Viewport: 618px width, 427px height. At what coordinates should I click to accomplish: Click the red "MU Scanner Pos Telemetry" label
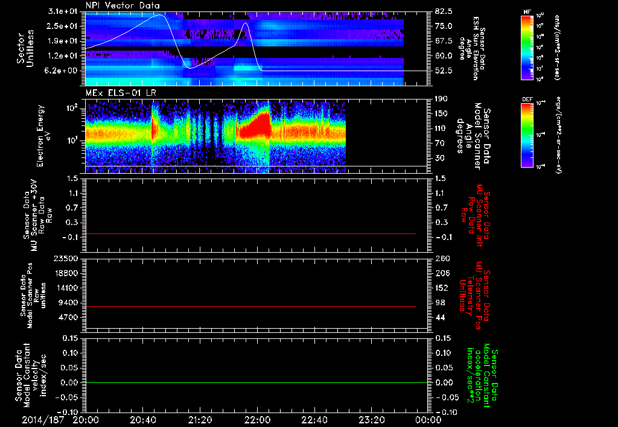475,296
